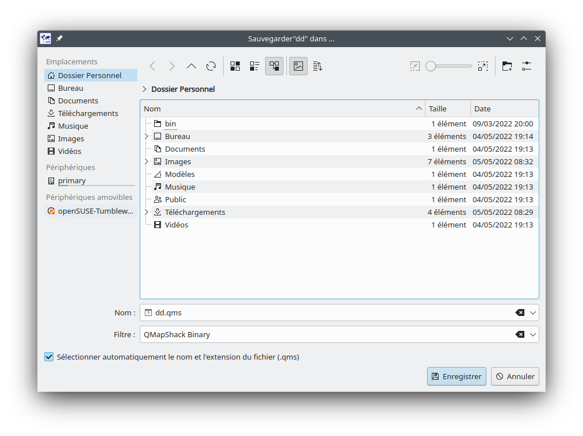Select the primary device
The height and width of the screenshot is (436, 583).
tap(91, 181)
